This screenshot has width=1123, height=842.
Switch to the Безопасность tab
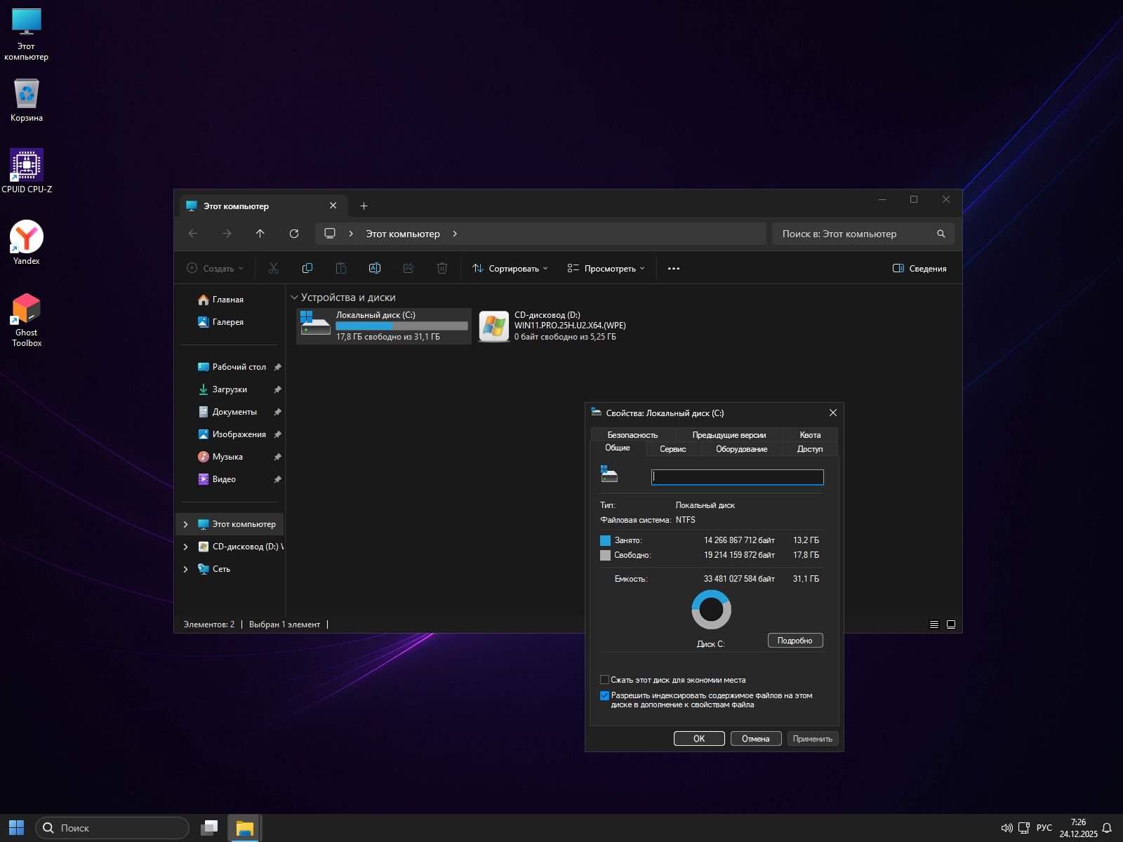[632, 435]
